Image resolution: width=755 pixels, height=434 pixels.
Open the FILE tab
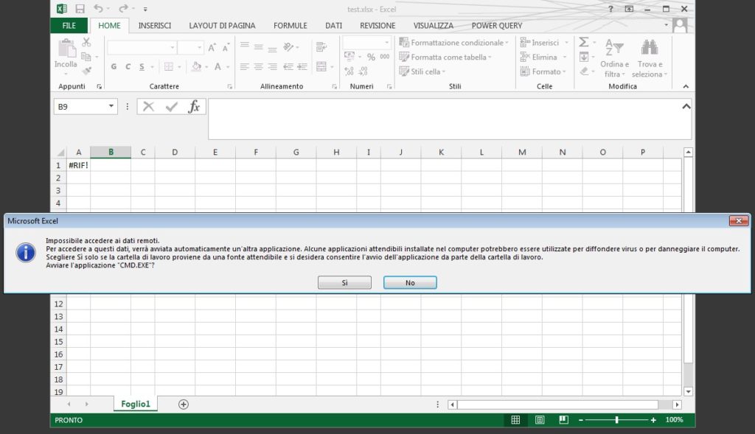[x=69, y=26]
